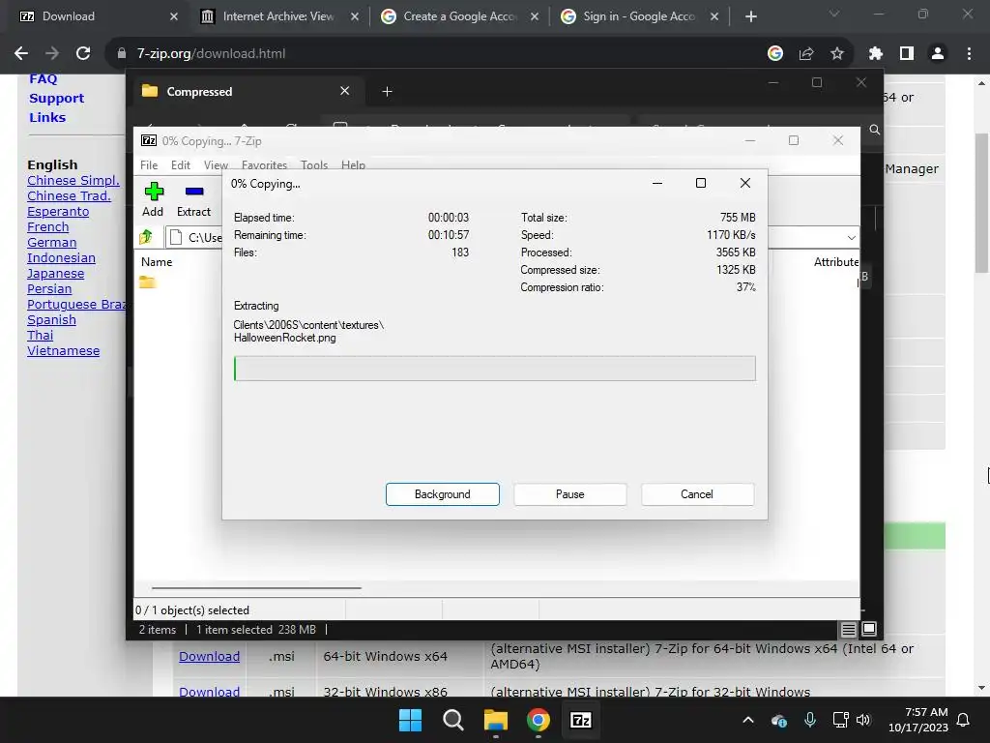Open the Tools menu in 7-Zip
Viewport: 990px width, 743px height.
click(314, 164)
